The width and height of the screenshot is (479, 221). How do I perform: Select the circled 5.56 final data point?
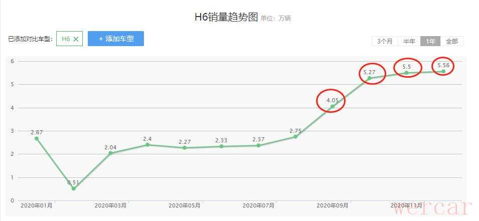click(443, 72)
